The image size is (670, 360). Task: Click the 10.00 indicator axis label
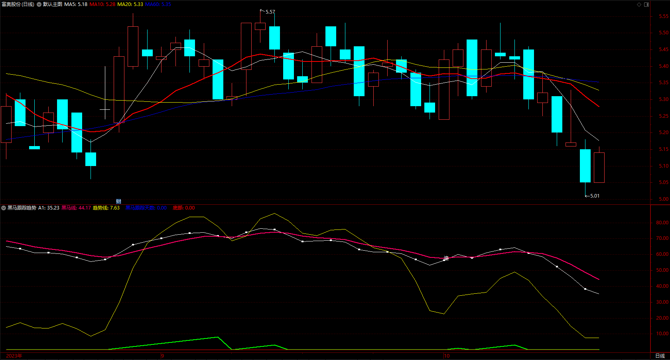point(662,334)
